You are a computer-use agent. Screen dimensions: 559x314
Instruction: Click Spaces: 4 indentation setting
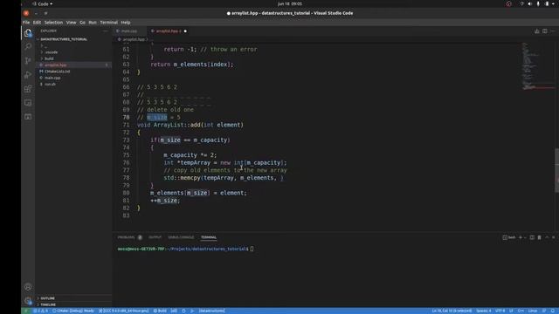[x=483, y=311]
